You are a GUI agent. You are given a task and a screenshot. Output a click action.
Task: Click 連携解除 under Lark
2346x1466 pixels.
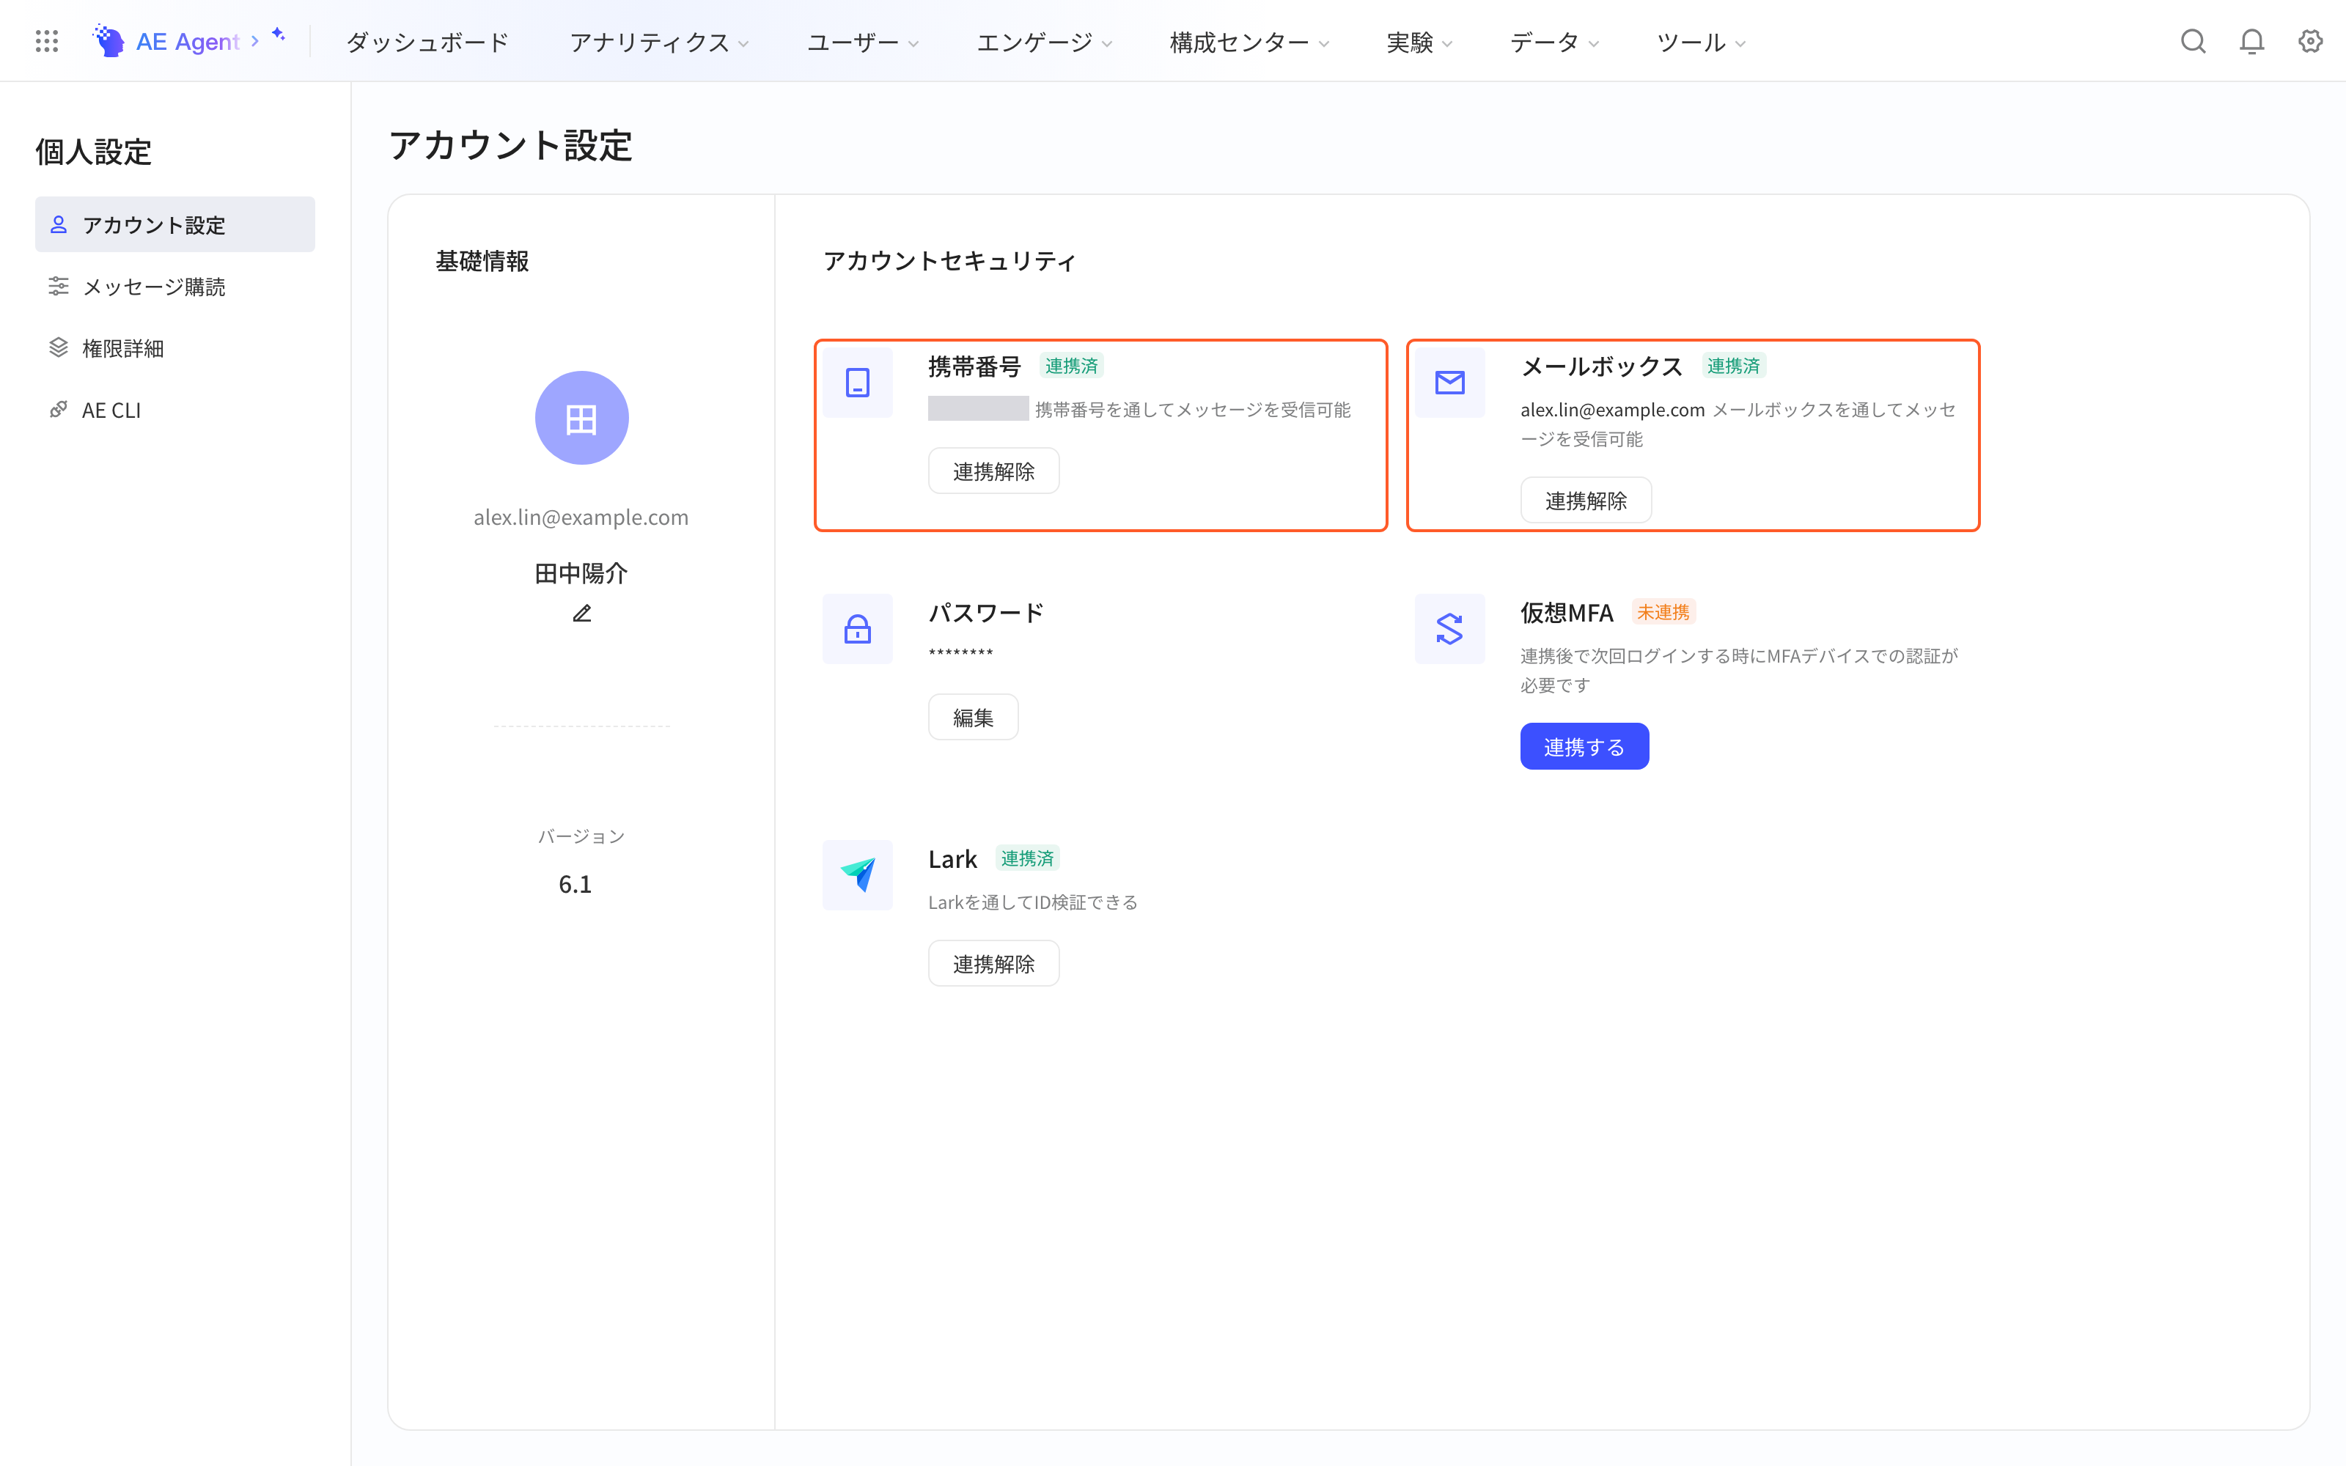[993, 964]
